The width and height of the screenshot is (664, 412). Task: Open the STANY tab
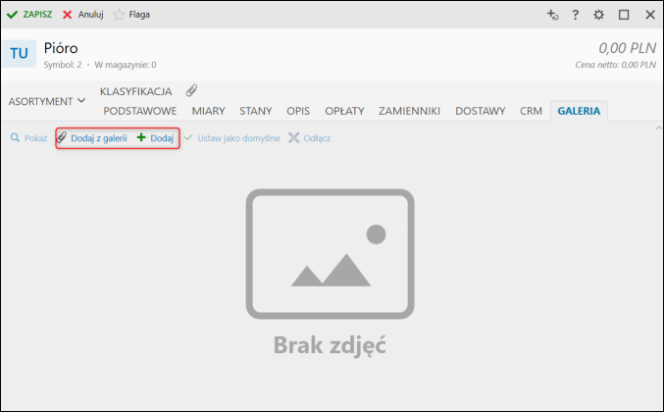pos(256,111)
